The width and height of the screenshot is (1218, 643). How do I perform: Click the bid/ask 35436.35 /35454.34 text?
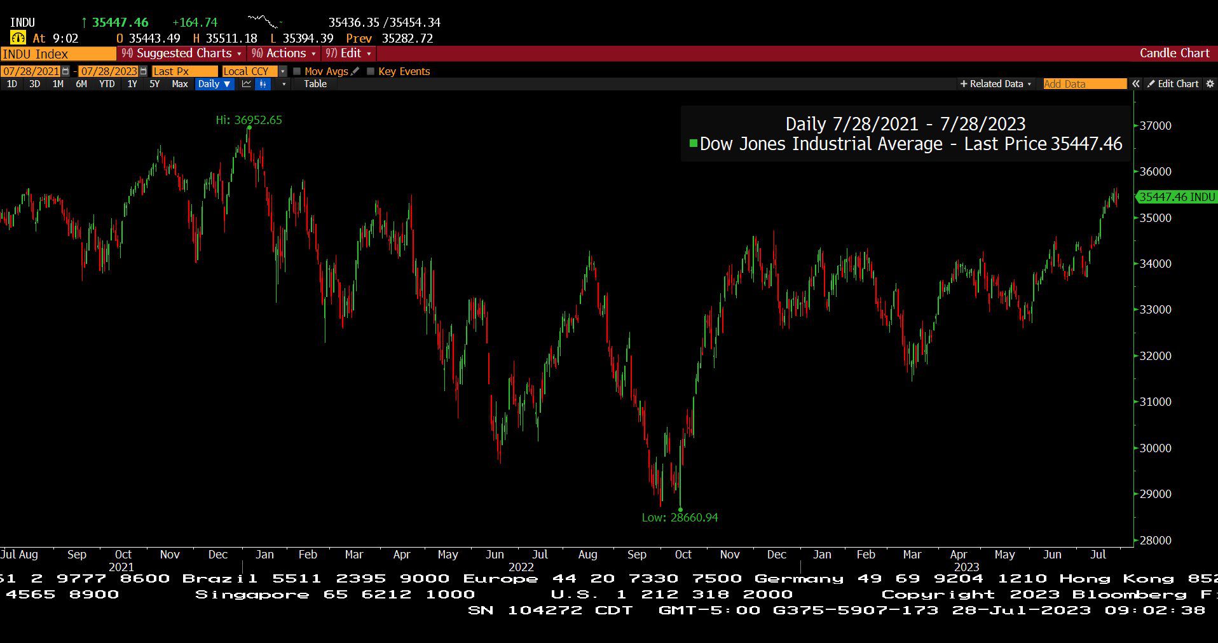tap(384, 22)
